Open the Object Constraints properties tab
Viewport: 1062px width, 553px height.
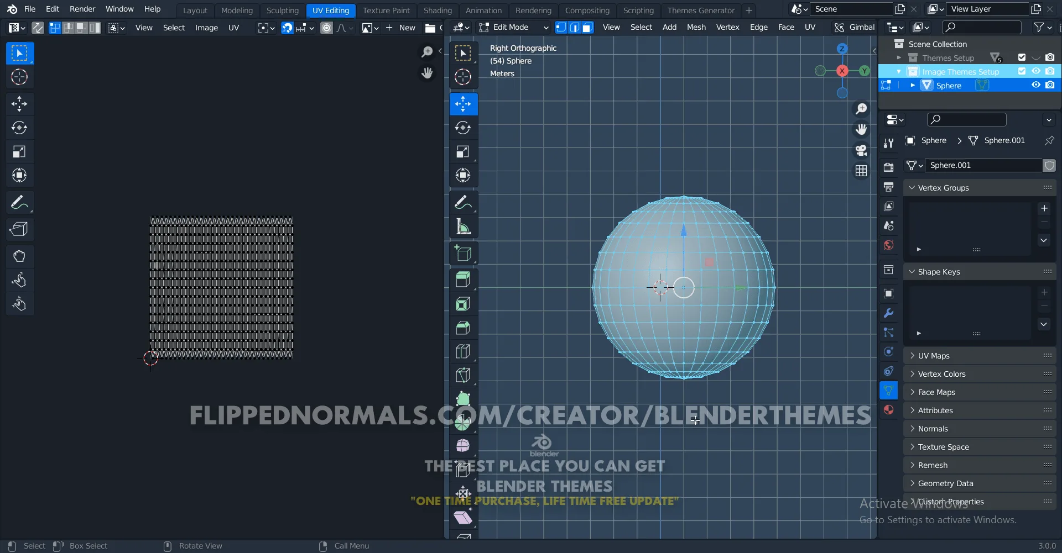click(x=888, y=371)
